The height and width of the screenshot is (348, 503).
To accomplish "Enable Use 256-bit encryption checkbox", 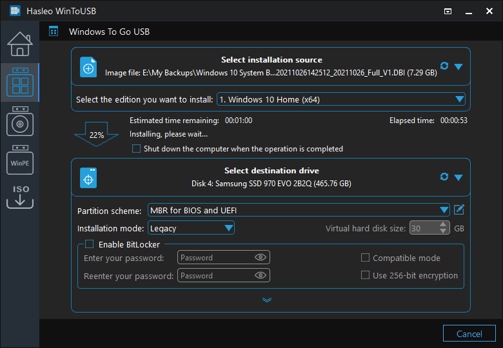I will (x=365, y=275).
